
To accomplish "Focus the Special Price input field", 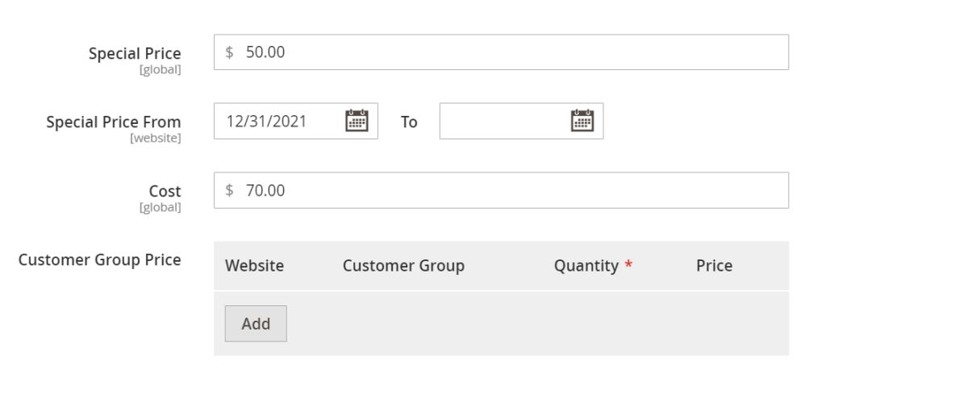I will [500, 52].
